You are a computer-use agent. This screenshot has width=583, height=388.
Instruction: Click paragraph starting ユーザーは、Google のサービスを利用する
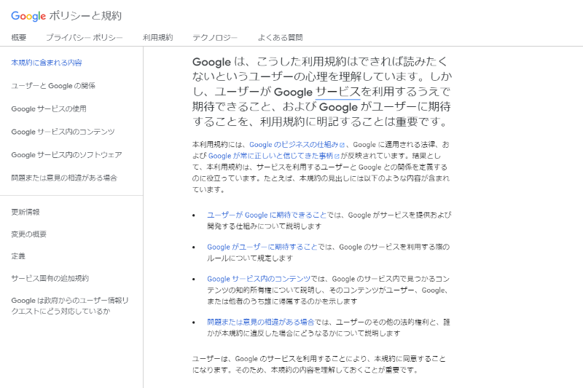(318, 364)
